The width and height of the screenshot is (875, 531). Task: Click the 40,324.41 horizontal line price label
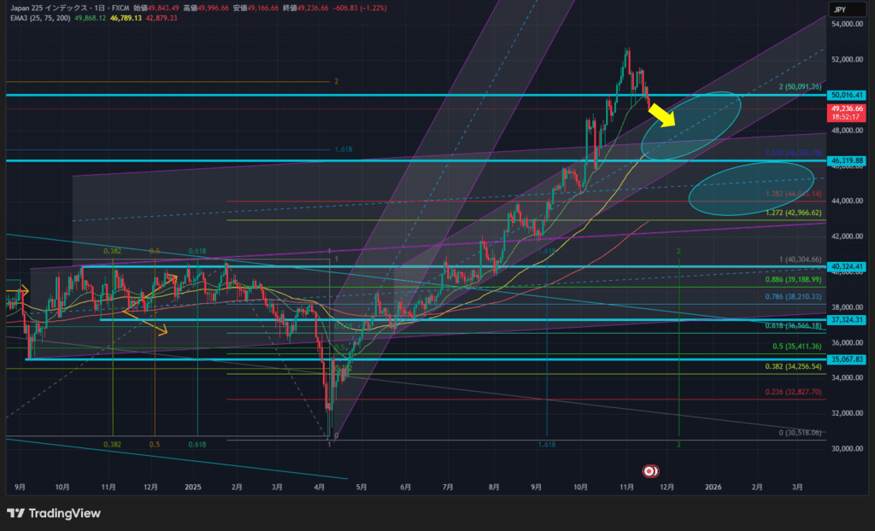coord(848,266)
